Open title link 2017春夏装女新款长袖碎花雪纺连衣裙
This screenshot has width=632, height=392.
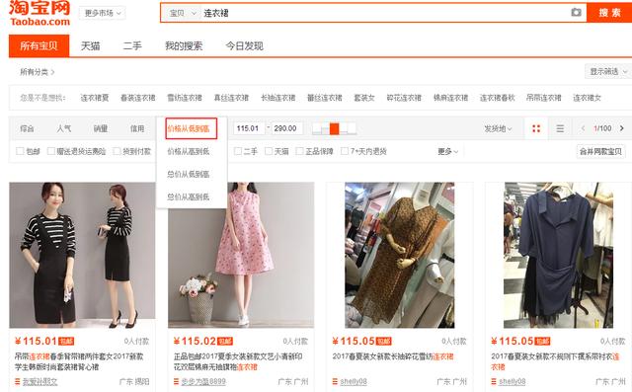pos(393,356)
